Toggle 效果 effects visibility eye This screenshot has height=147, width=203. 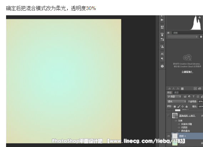pos(176,121)
